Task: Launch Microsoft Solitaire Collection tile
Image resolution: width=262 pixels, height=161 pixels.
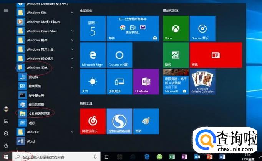Action: [202, 82]
